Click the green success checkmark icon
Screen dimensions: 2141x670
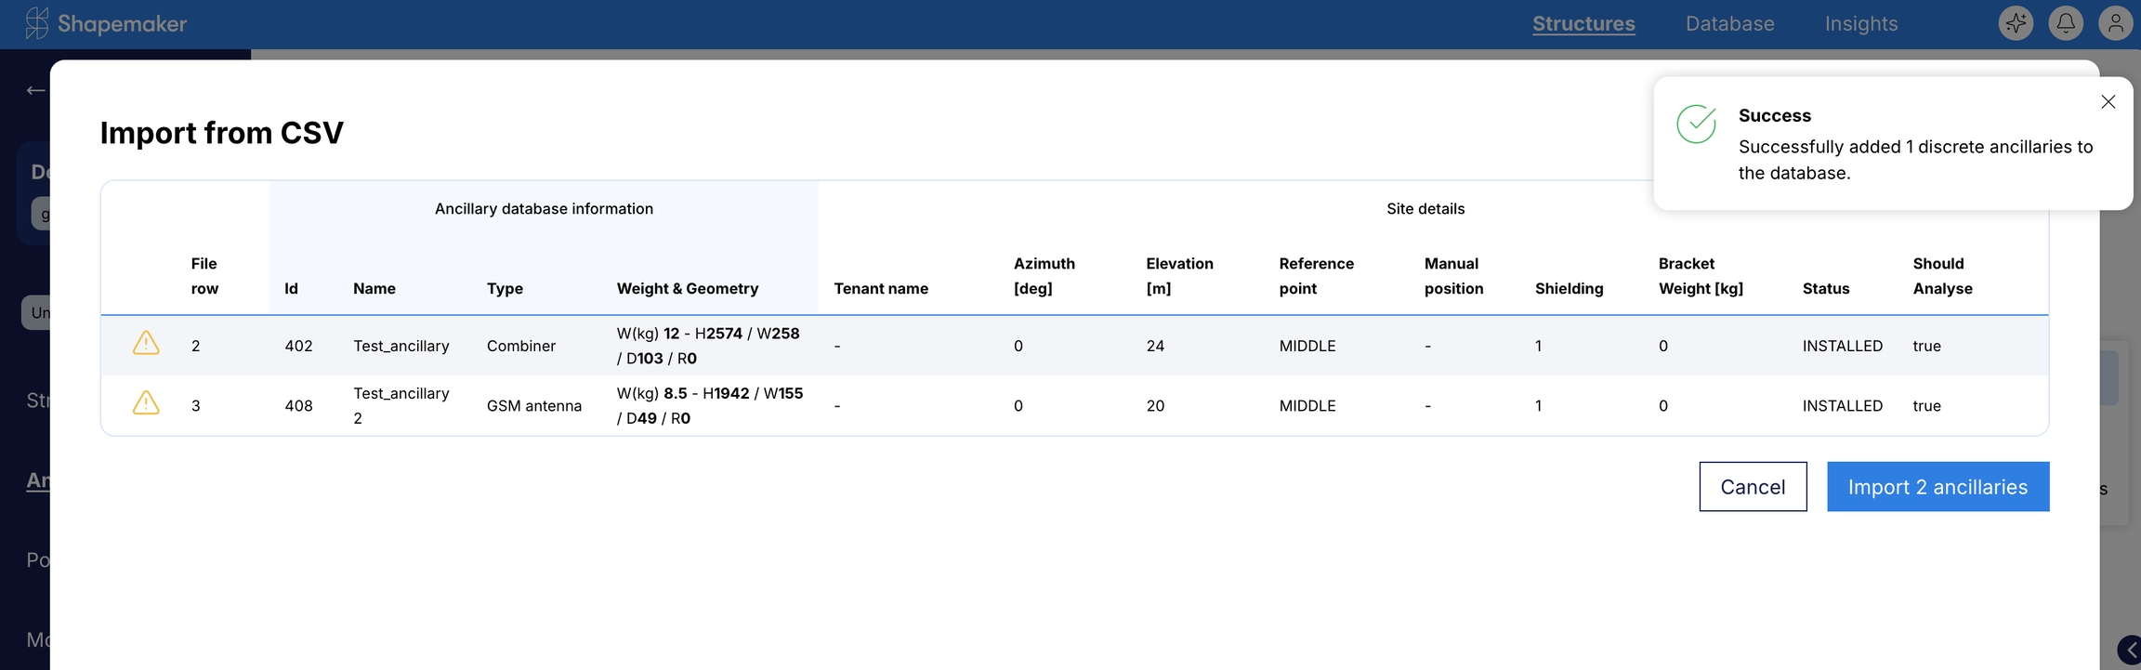click(x=1696, y=125)
